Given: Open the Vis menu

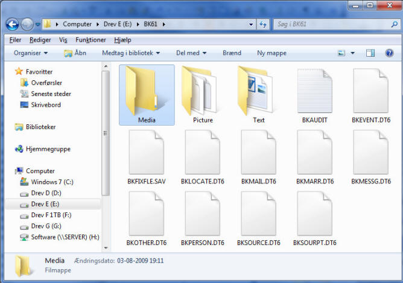Looking at the screenshot, I should click(x=63, y=40).
